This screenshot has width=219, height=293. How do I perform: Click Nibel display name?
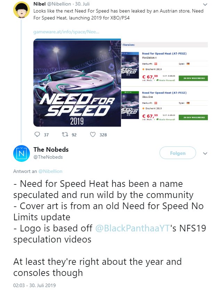(40, 4)
